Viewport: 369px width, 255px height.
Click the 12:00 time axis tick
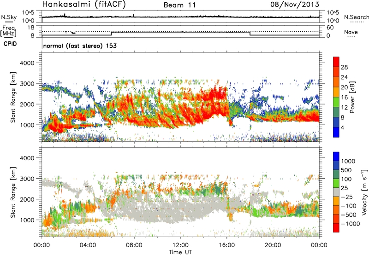(x=180, y=245)
